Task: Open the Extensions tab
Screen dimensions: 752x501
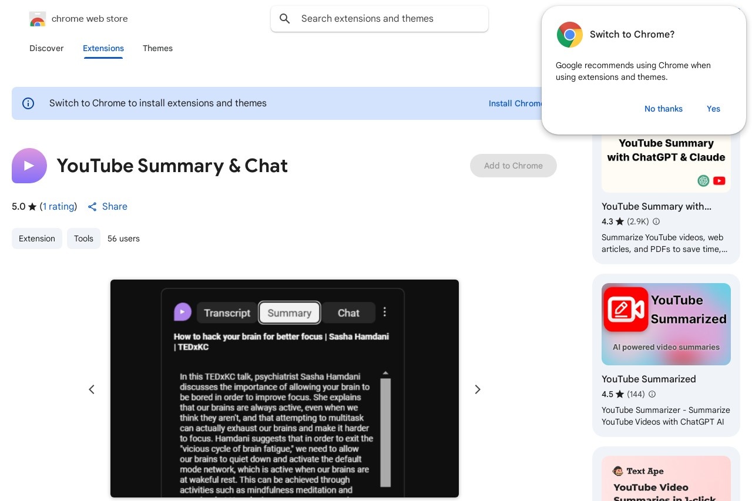Action: point(103,48)
